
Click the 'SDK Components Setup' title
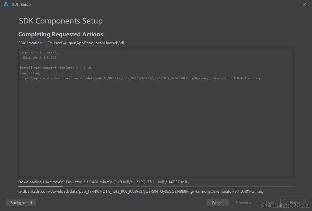point(61,21)
